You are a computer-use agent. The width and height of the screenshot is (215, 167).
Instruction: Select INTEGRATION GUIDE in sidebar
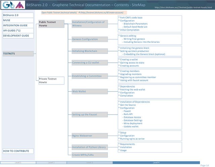18,26
